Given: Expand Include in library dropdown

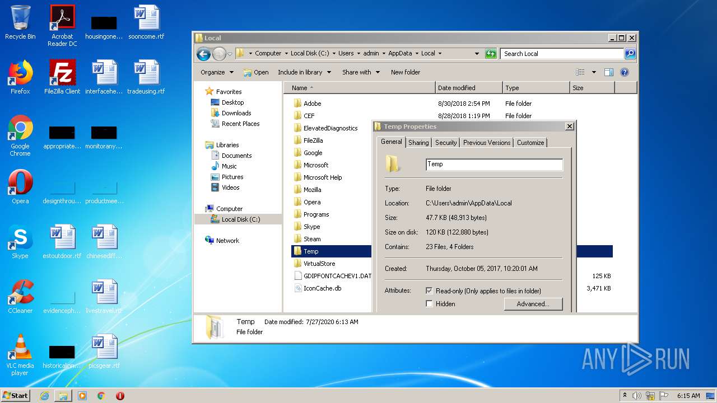Looking at the screenshot, I should (304, 72).
